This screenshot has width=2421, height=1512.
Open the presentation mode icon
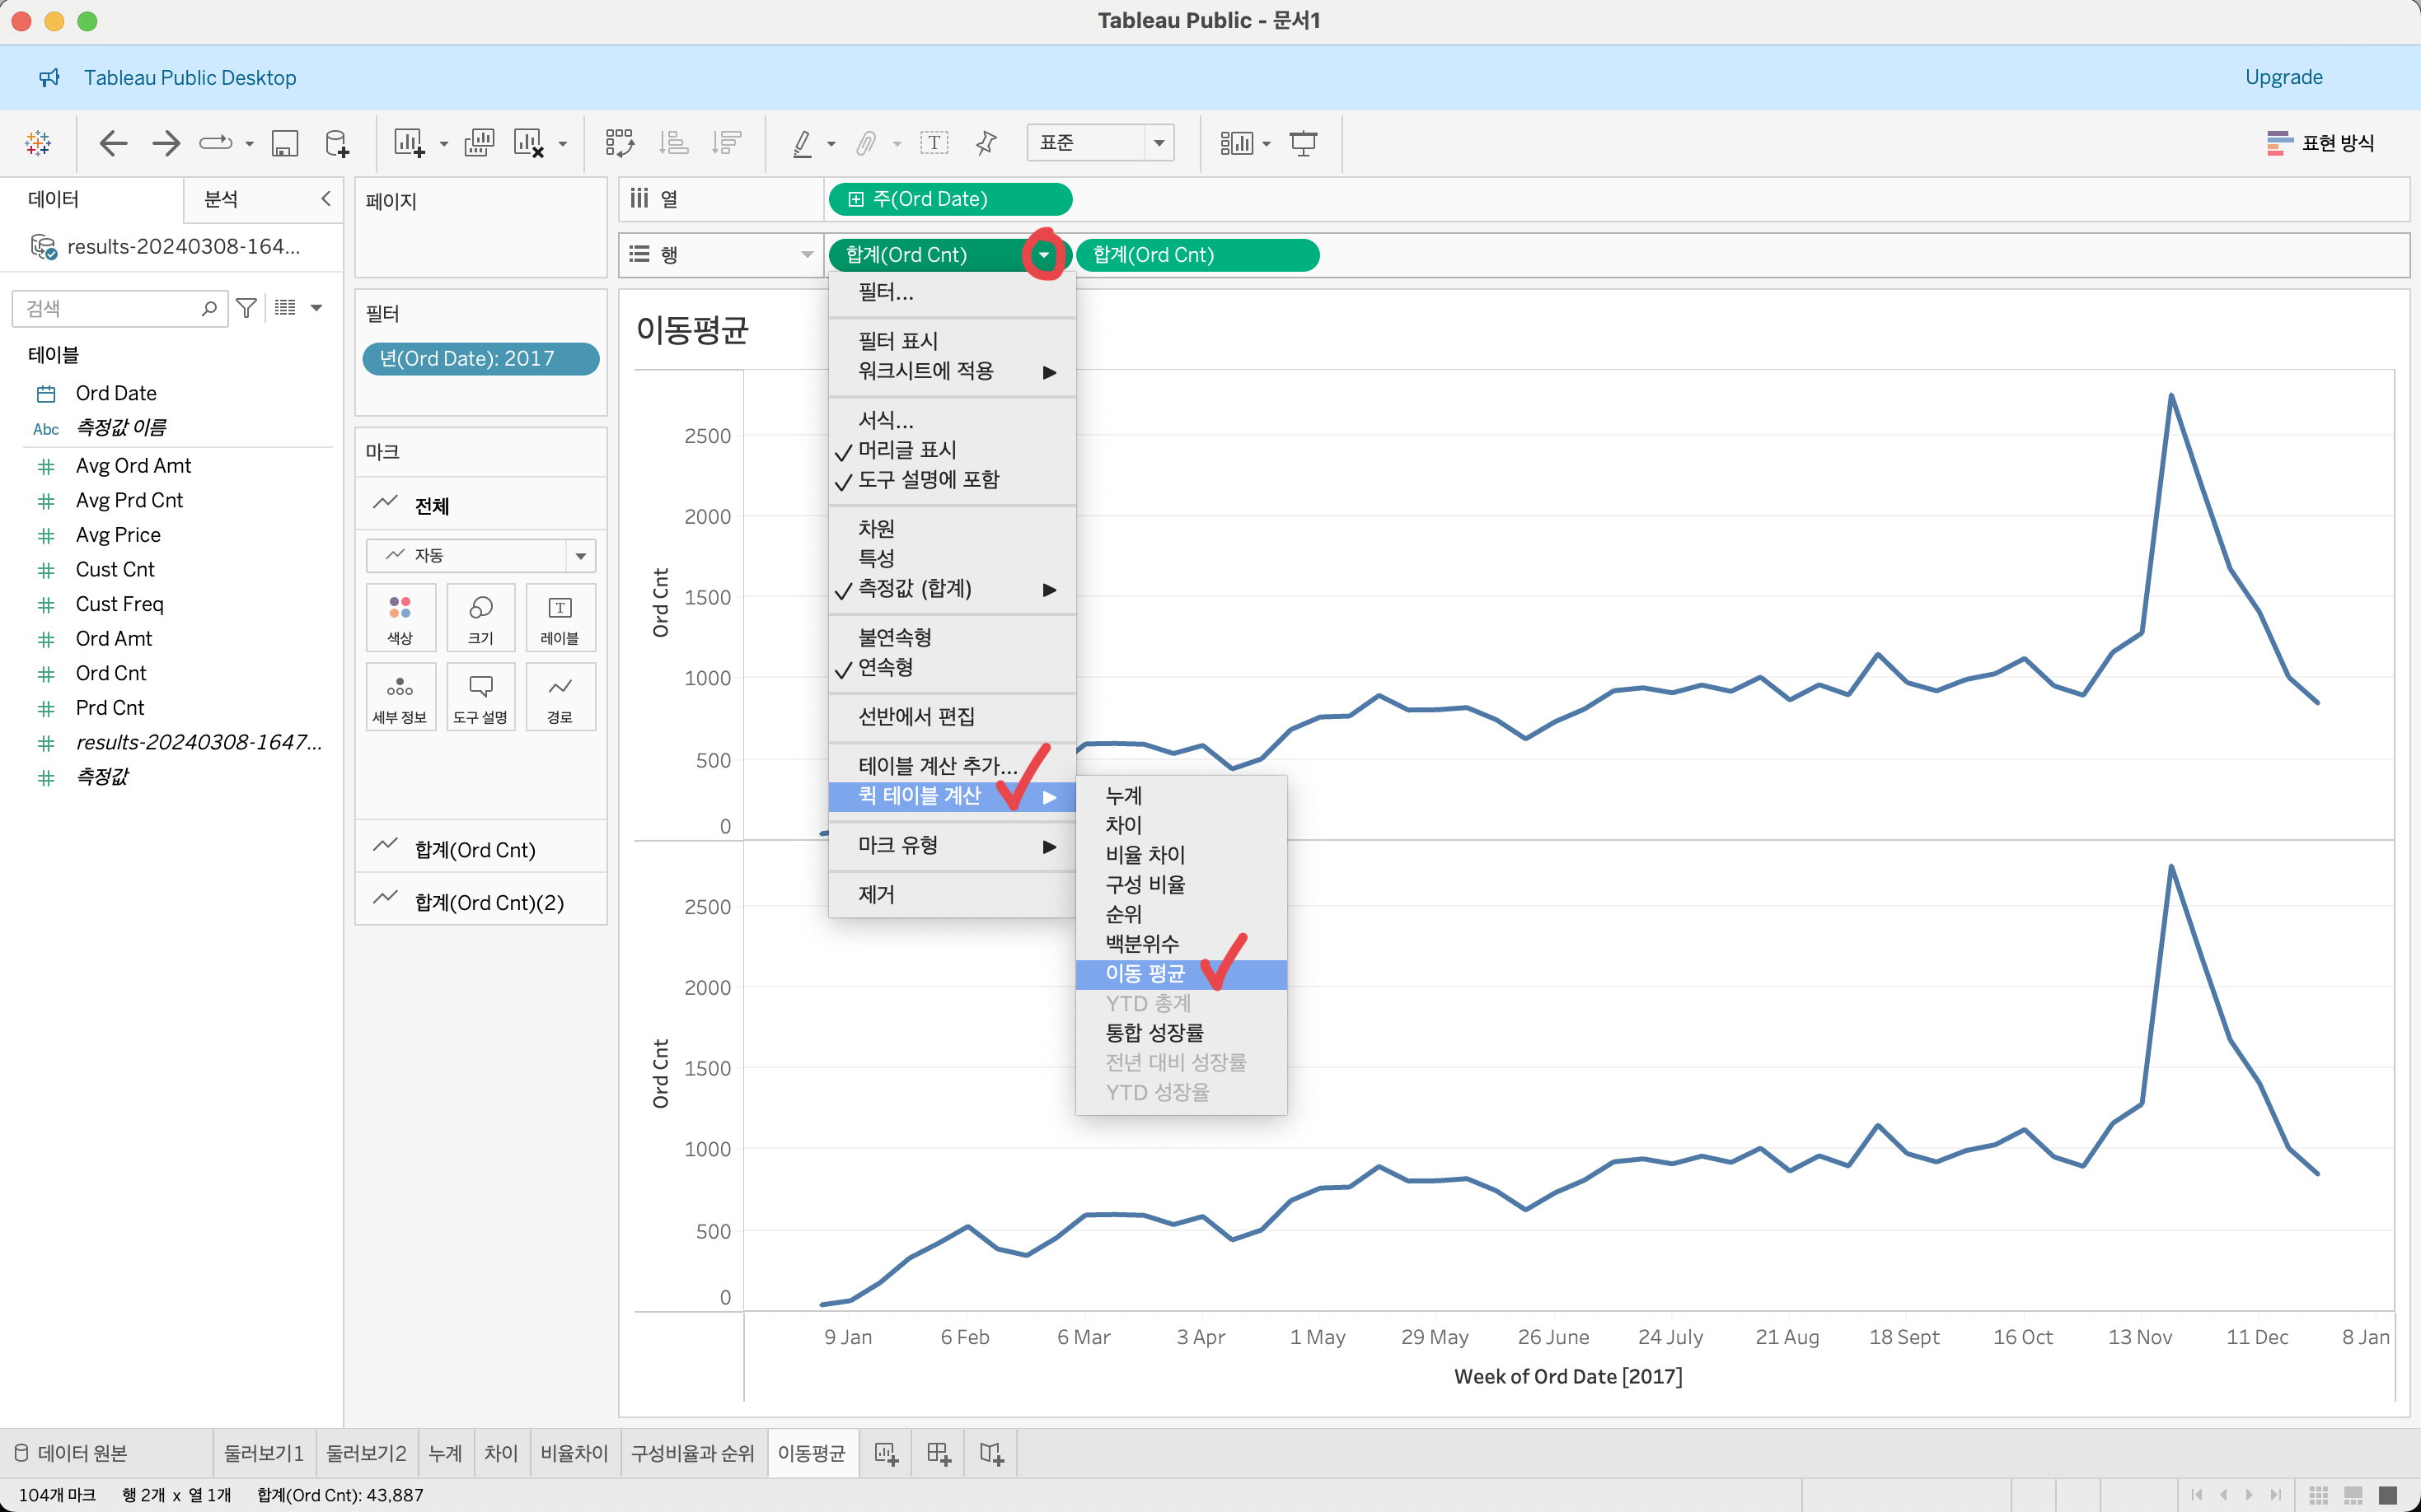(1303, 143)
